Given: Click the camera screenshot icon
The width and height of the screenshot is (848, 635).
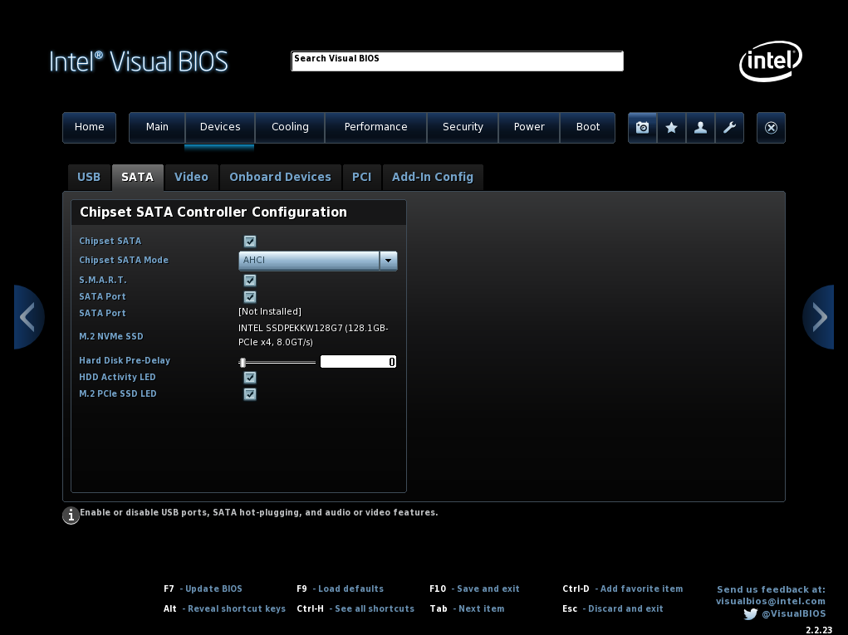Looking at the screenshot, I should tap(642, 128).
